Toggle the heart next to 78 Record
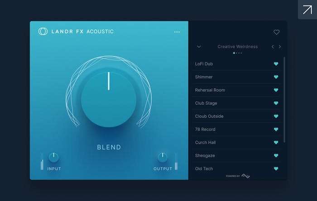This screenshot has width=317, height=201. pos(276,130)
